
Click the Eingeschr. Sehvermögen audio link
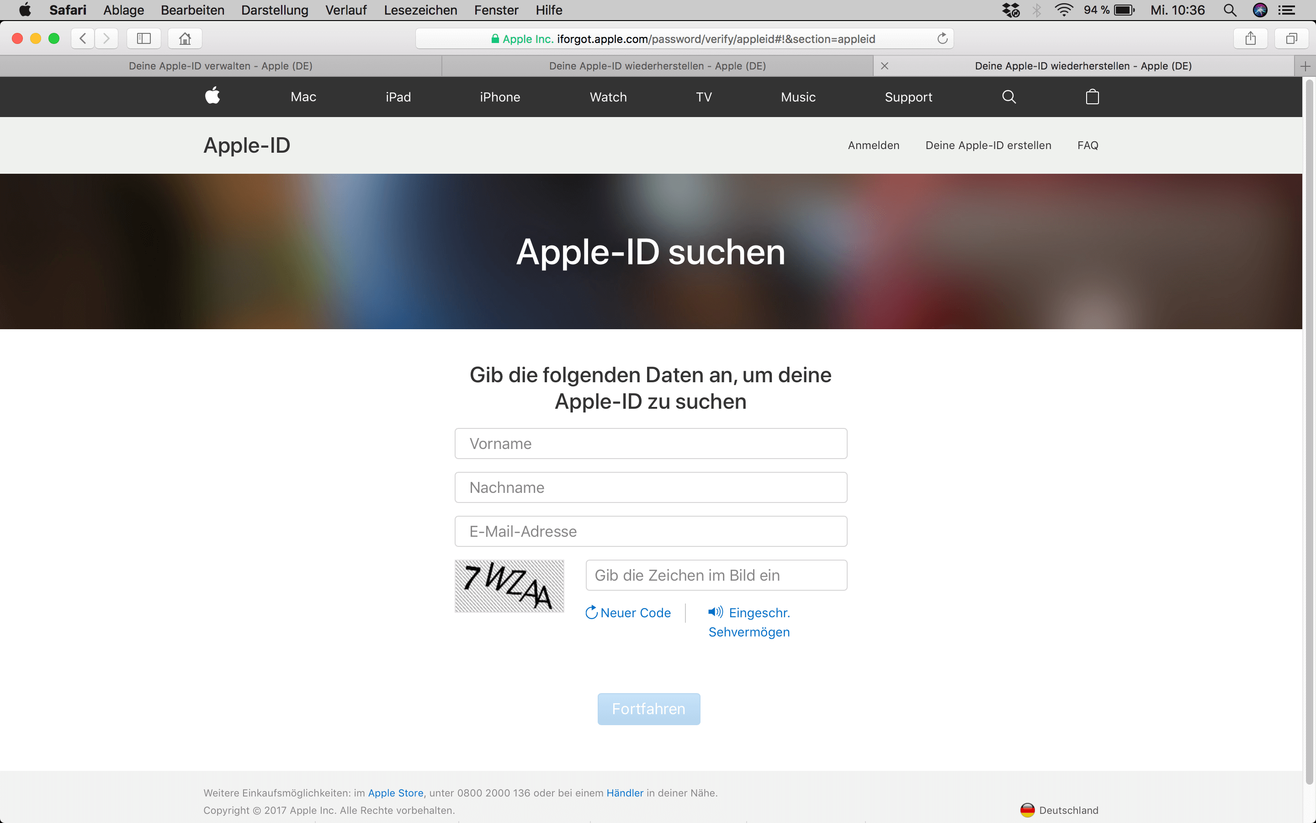pos(749,622)
